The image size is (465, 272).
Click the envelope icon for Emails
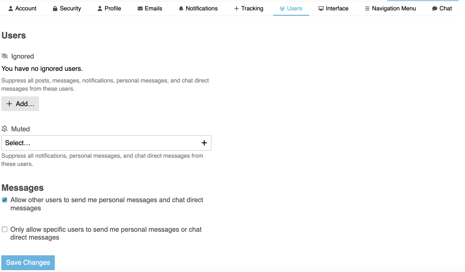coord(140,8)
